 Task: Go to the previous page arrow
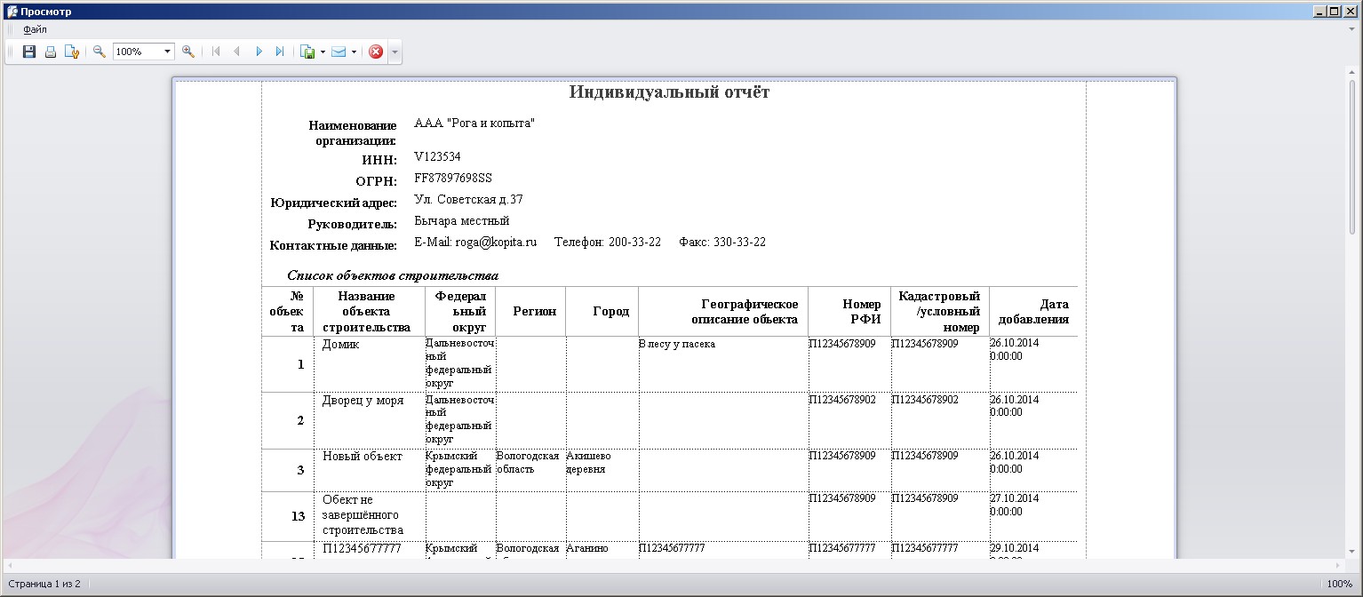[x=236, y=52]
